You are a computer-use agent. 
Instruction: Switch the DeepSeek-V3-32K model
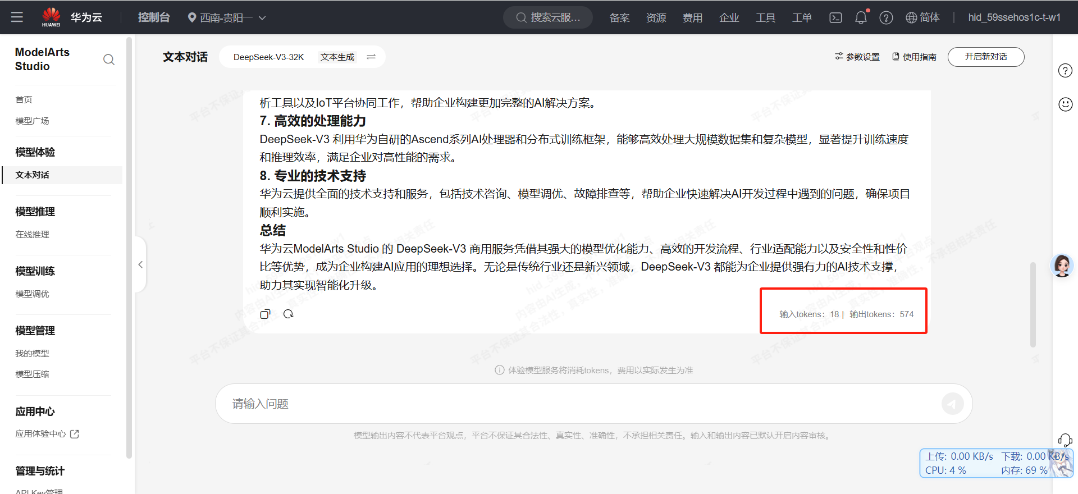click(x=371, y=57)
